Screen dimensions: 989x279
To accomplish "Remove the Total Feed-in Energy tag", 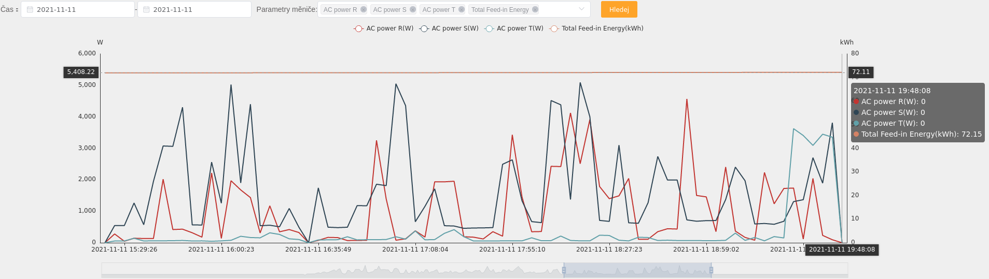I will (535, 9).
